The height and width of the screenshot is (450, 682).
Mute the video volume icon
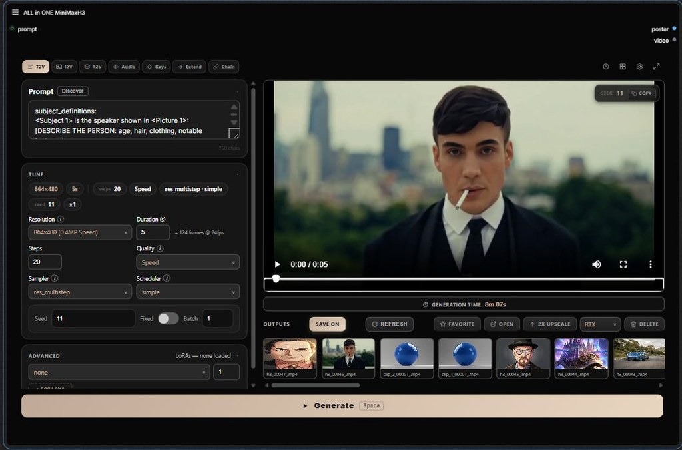[596, 264]
